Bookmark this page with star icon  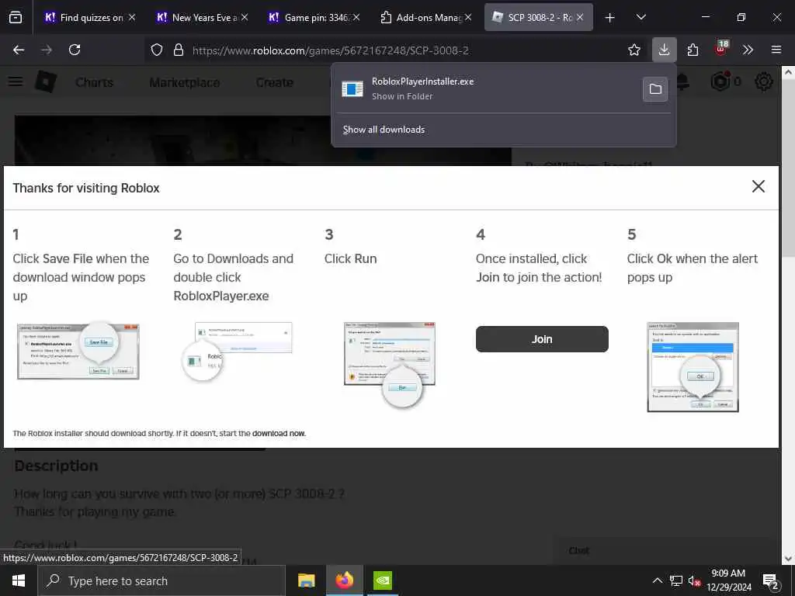pyautogui.click(x=634, y=50)
